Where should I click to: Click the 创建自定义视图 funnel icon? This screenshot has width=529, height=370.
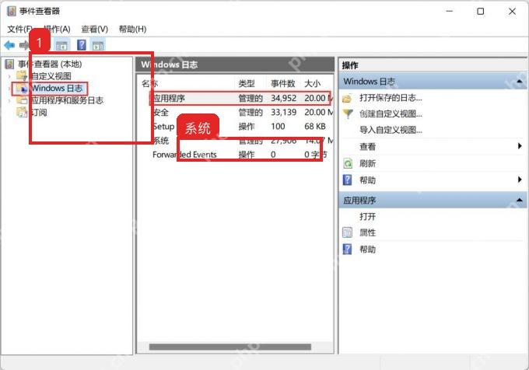348,114
